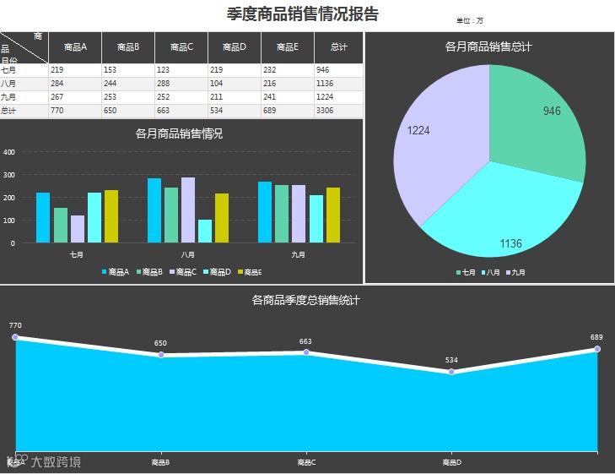Click the 总计 row label in table

(x=24, y=111)
